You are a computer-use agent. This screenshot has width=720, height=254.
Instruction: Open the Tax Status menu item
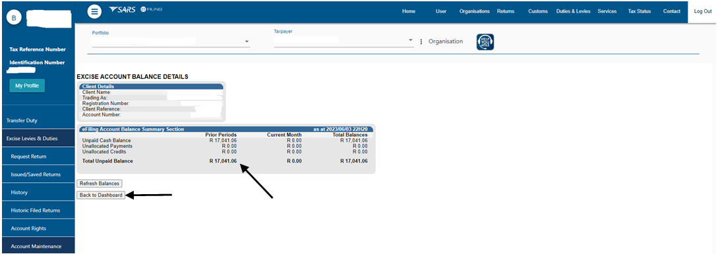click(639, 11)
